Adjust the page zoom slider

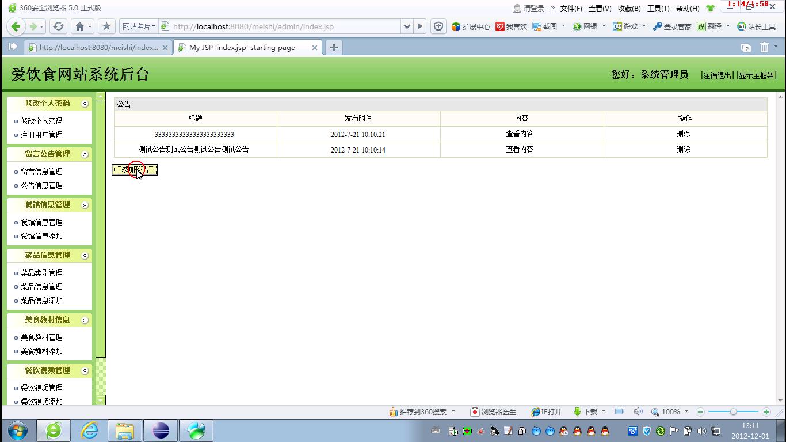point(733,411)
